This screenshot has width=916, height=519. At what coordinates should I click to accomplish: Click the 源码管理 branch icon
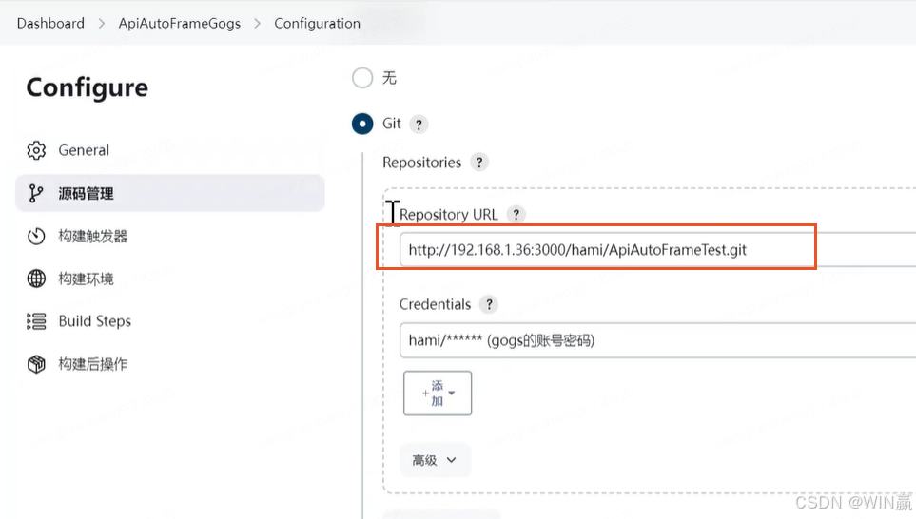tap(36, 193)
